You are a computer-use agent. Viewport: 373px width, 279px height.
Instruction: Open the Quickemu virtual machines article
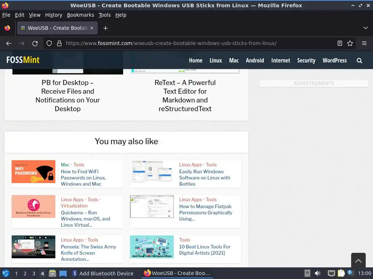(85, 219)
